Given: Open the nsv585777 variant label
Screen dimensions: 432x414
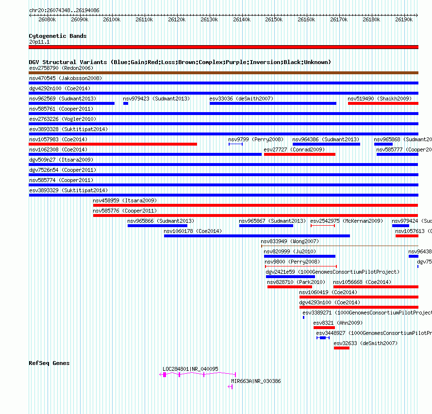Looking at the screenshot, I should point(404,149).
